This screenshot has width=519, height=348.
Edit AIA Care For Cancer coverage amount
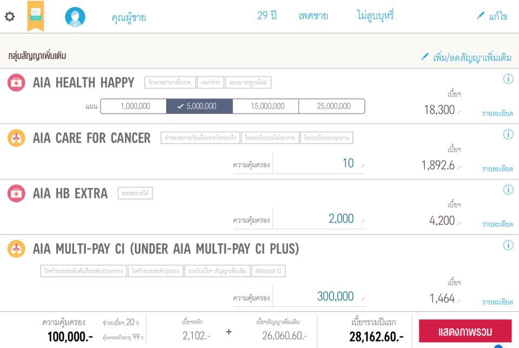(319, 163)
